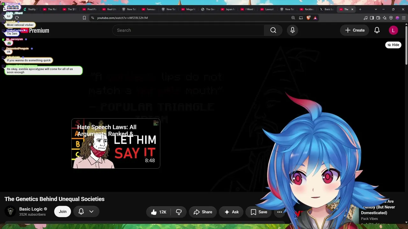Viewport: 408px width, 229px height.
Task: Click the install app icon in address bar
Action: click(x=301, y=18)
